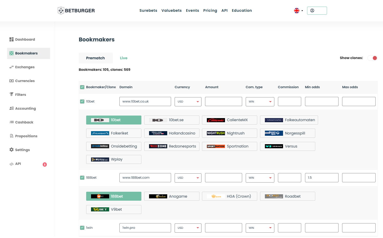Screen dimensions: 383x238
Task: Open 188bet commission type WIN dropdown
Action: pos(260,178)
